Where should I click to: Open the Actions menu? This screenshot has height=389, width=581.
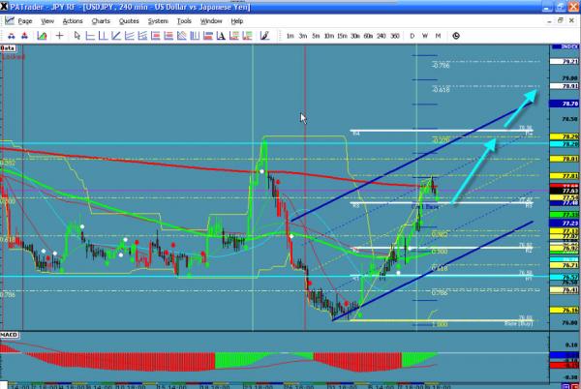pyautogui.click(x=73, y=21)
